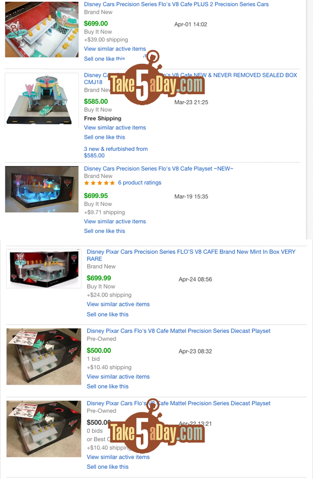Open the $699.99 Mint In Box listing thumbnail
Viewport: 313px width, 479px height.
point(44,268)
